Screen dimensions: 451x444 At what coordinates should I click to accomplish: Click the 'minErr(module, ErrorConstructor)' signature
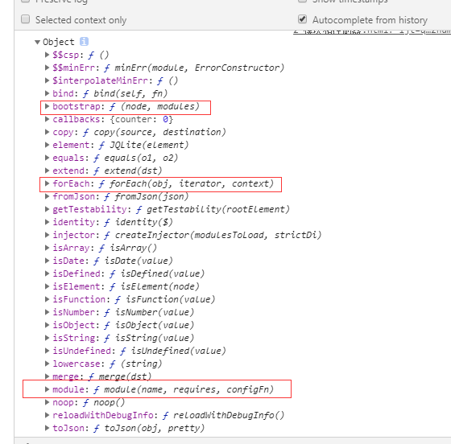pyautogui.click(x=200, y=68)
